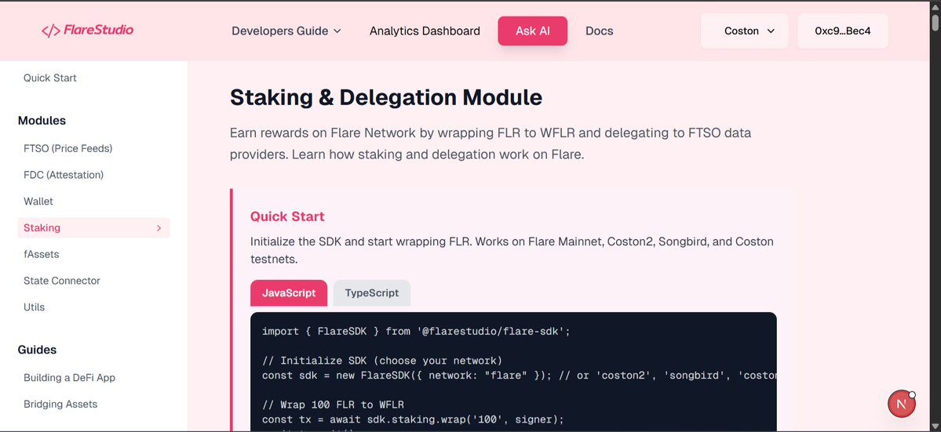
Task: Click the page vertical scrollbar thumb
Action: [x=935, y=22]
